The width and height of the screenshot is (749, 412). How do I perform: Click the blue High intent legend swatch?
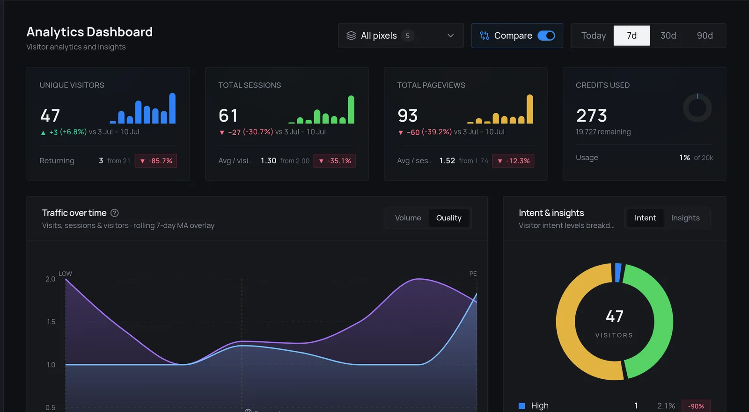(x=522, y=406)
